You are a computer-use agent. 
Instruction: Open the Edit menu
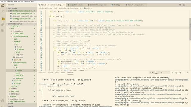pyautogui.click(x=5, y=1)
